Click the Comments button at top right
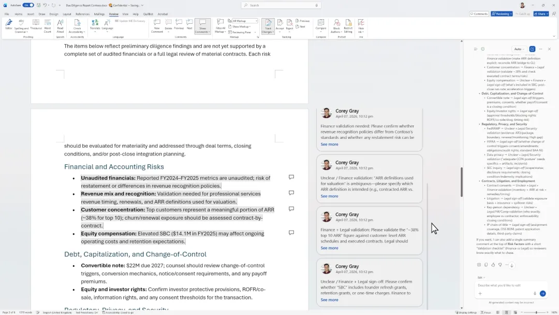The image size is (559, 315). tap(479, 14)
